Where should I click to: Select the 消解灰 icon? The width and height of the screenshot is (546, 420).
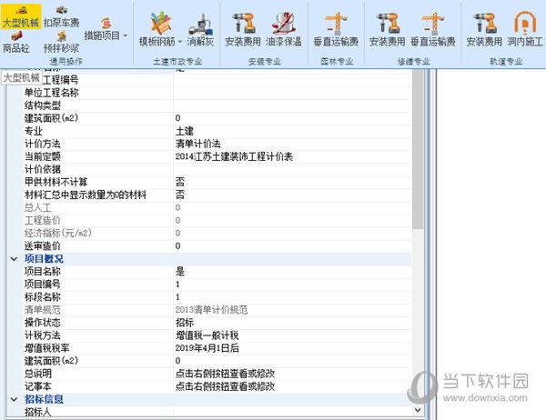pyautogui.click(x=200, y=29)
